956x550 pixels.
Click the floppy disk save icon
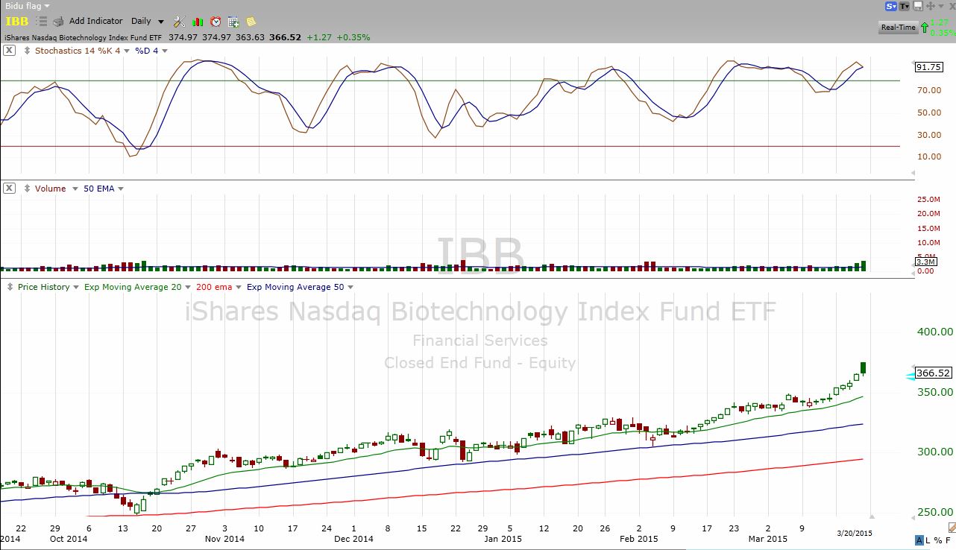[917, 6]
